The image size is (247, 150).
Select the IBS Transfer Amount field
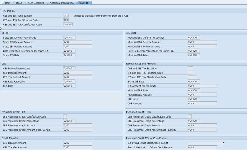pyautogui.click(x=78, y=143)
